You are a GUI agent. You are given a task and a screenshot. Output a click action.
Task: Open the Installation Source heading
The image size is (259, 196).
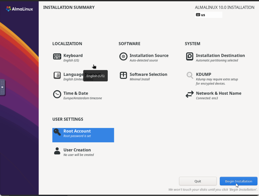click(149, 55)
